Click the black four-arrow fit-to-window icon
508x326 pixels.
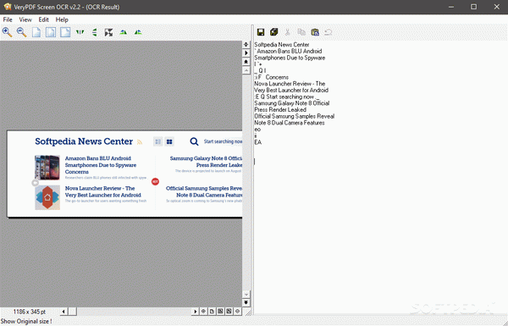pyautogui.click(x=108, y=32)
